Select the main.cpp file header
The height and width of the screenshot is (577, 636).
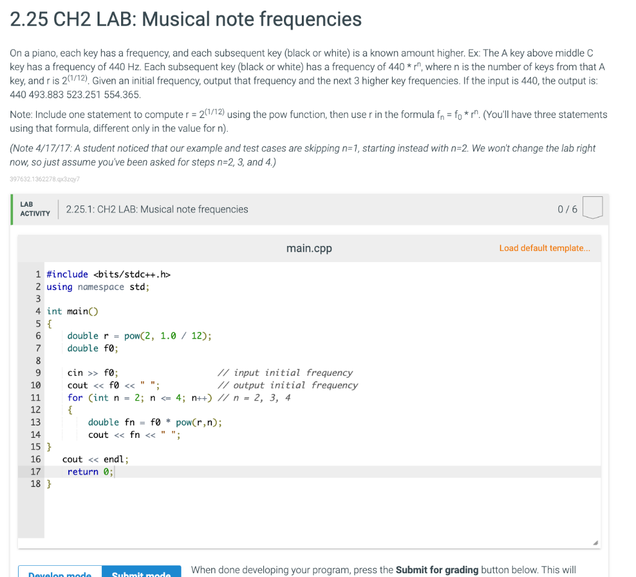[309, 247]
